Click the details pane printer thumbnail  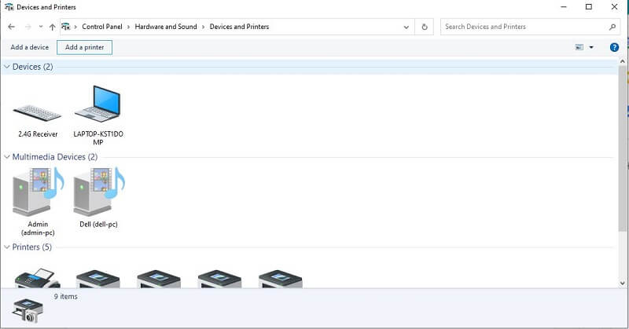point(28,311)
